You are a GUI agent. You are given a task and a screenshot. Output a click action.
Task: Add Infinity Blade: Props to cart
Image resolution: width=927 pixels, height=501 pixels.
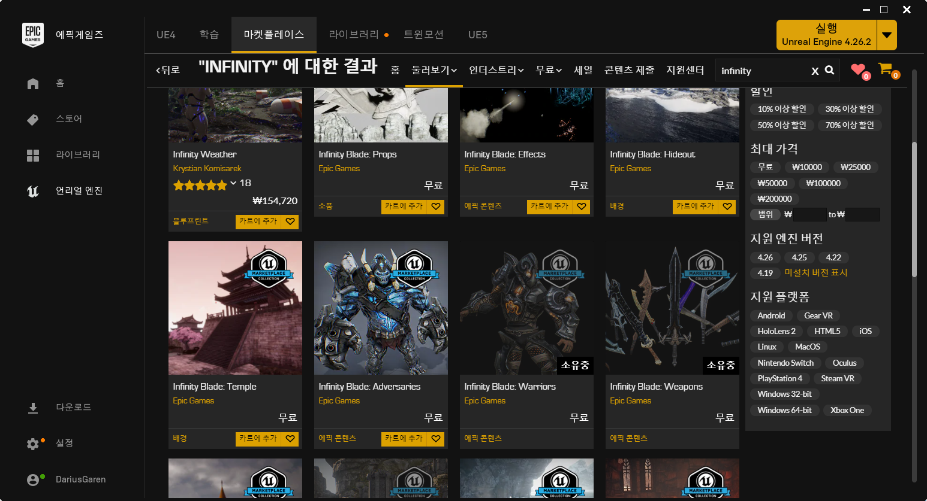pyautogui.click(x=404, y=207)
